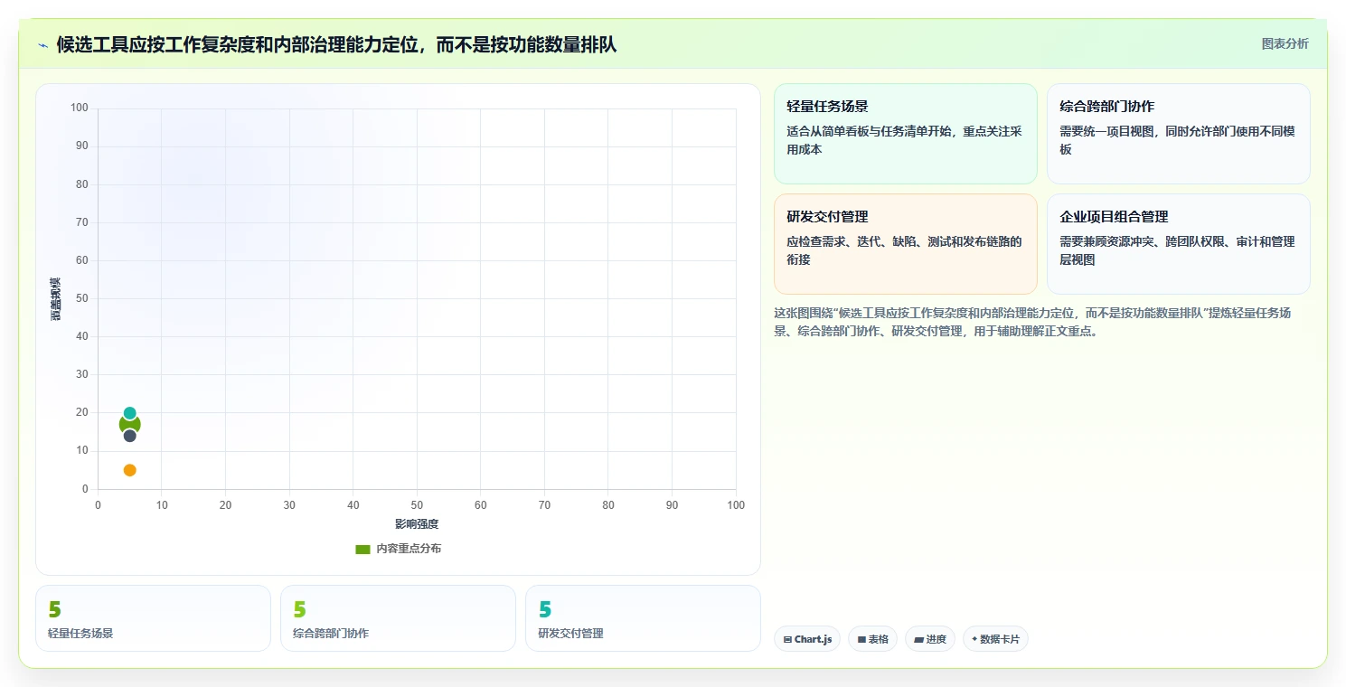The image size is (1346, 687).
Task: Click the sparkle icon in 数据卡片 chip
Action: [x=974, y=639]
